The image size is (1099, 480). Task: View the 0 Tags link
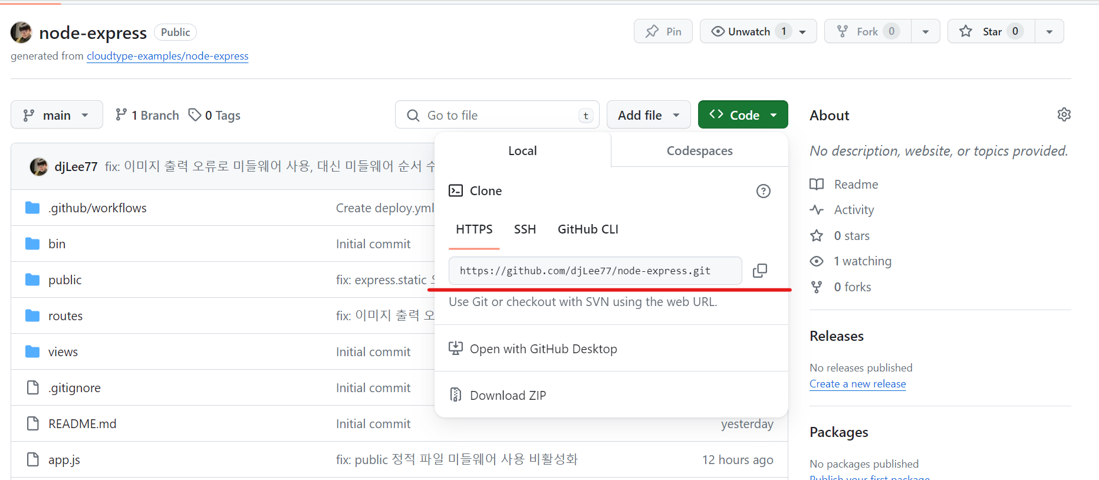215,115
